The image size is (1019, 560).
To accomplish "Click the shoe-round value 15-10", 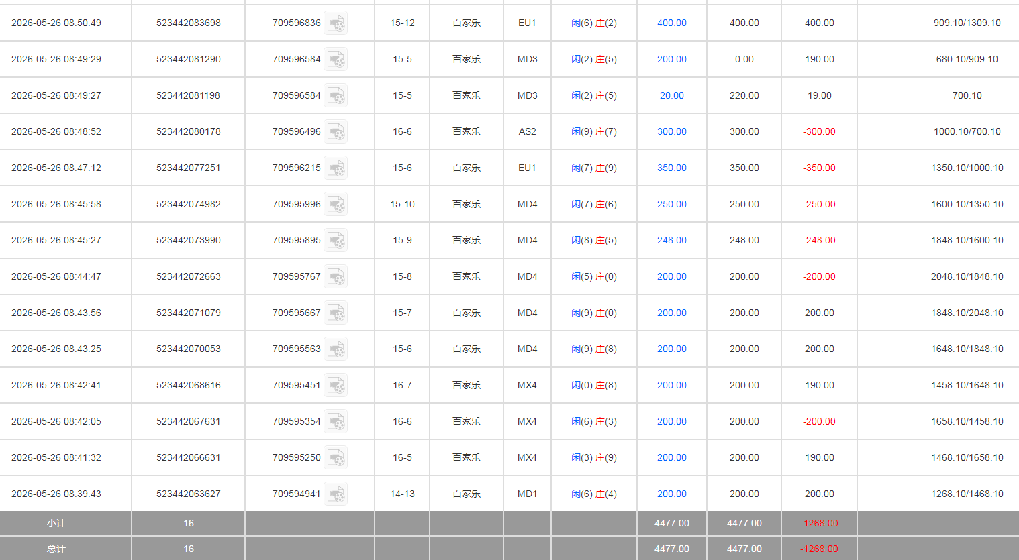I will 402,204.
